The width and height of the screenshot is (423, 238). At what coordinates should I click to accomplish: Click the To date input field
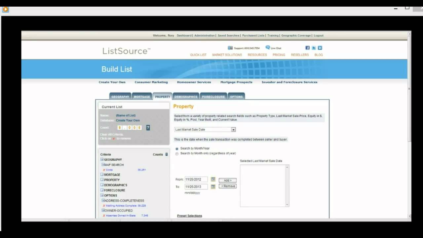tap(196, 187)
